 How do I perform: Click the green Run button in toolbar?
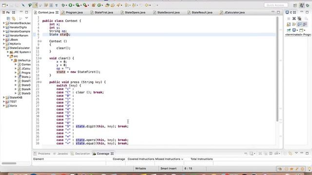pos(70,5)
